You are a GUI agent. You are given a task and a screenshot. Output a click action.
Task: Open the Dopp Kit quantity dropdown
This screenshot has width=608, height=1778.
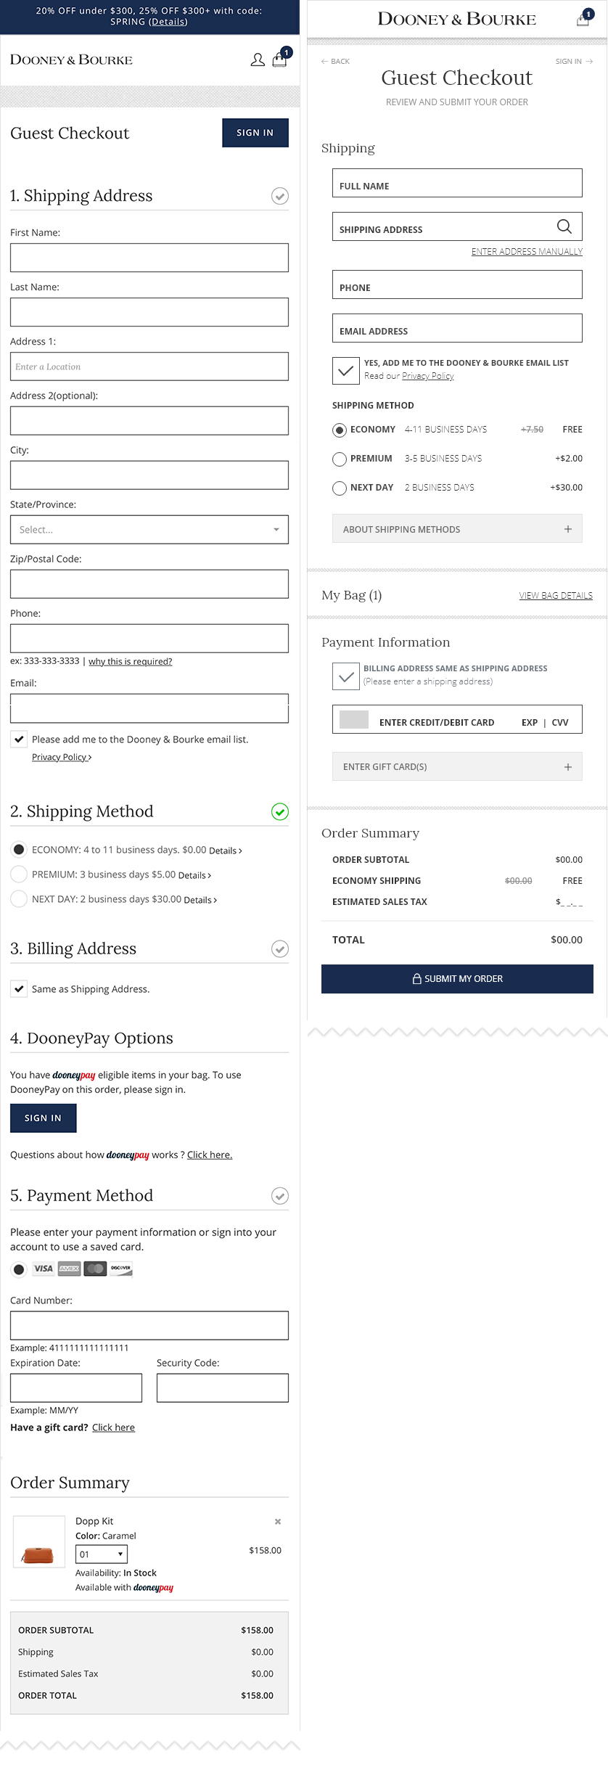coord(102,1554)
